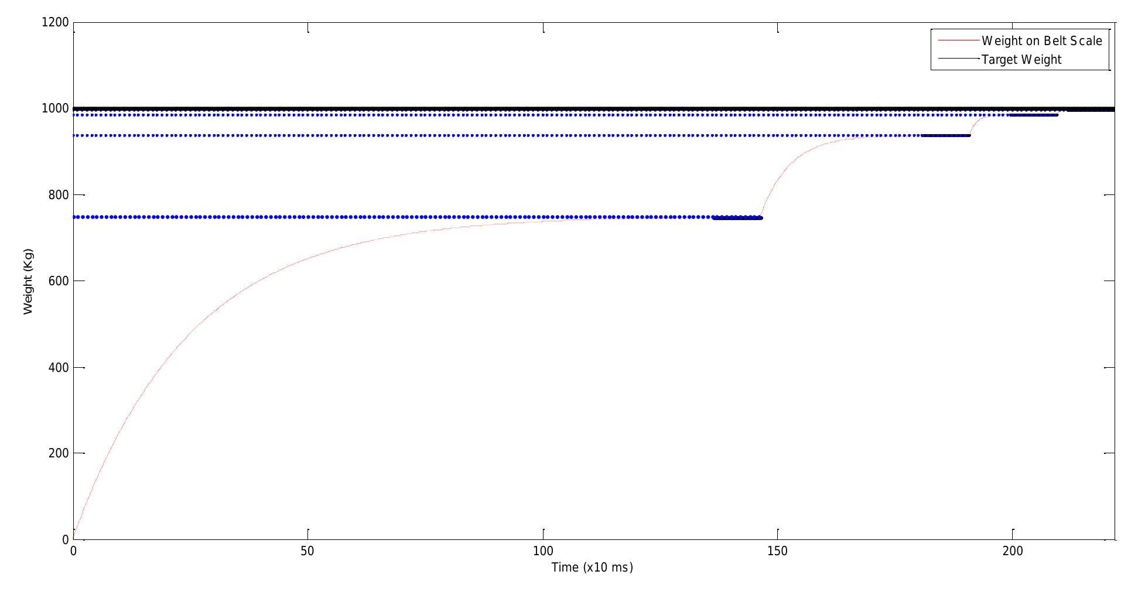The height and width of the screenshot is (612, 1121).
Task: Click y-axis tick label 600
Action: pyautogui.click(x=59, y=281)
